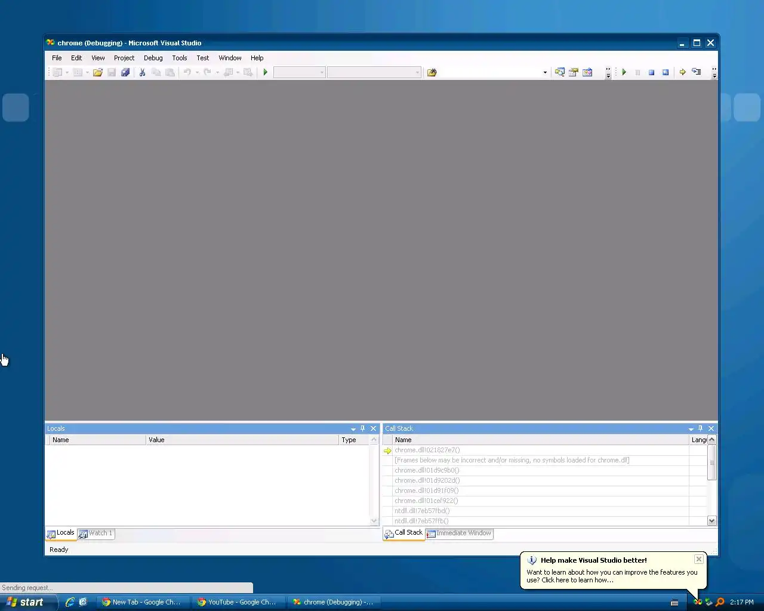Viewport: 764px width, 611px height.
Task: Click the Paste icon in toolbar
Action: pyautogui.click(x=170, y=72)
